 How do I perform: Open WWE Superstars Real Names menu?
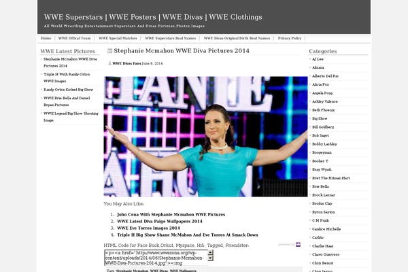pos(171,38)
